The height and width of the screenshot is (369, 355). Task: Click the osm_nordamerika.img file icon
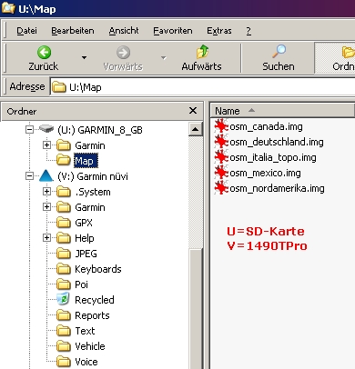[221, 188]
